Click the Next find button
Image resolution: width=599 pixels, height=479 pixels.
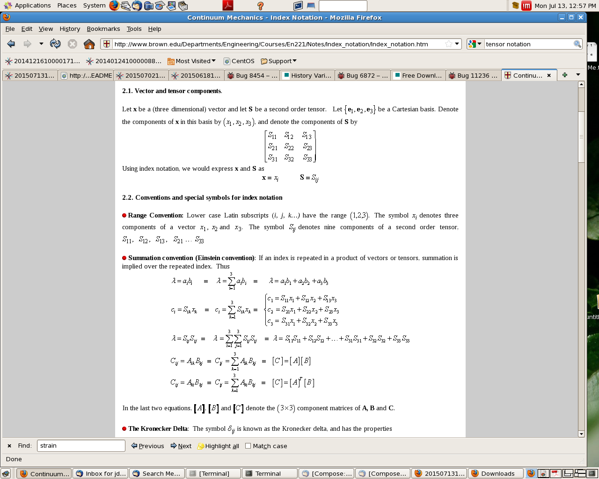[x=181, y=446]
